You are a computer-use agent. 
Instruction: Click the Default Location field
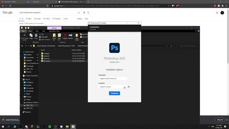tap(112, 87)
